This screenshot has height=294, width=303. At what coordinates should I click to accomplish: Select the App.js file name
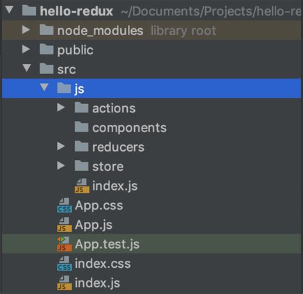pos(93,225)
